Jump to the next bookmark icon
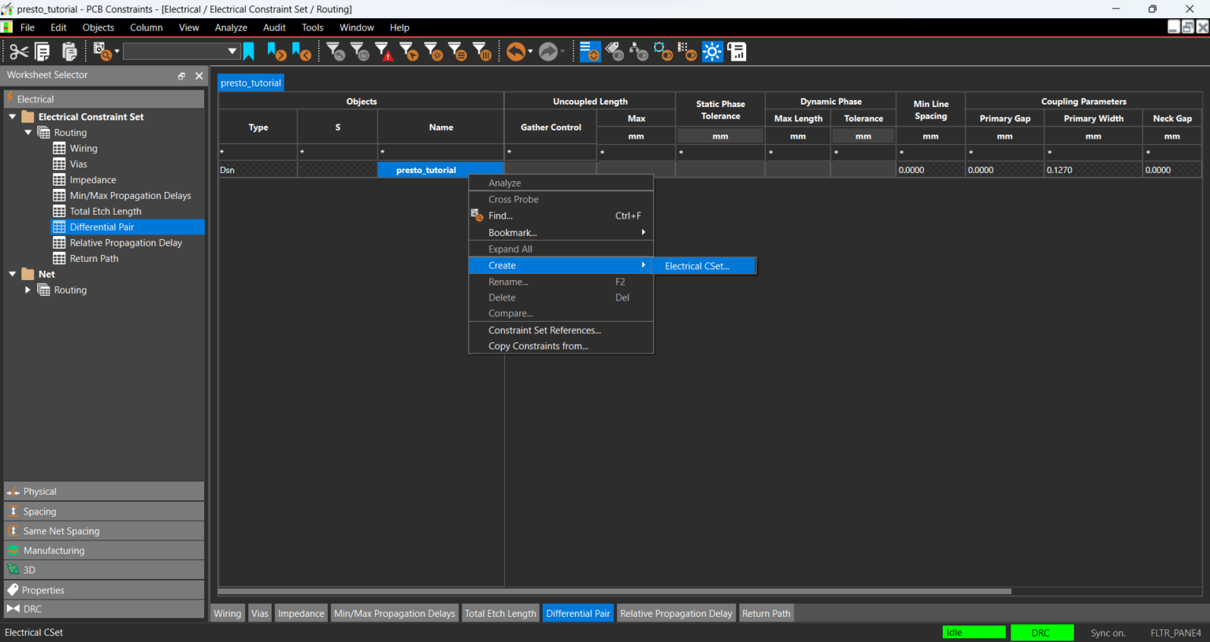This screenshot has width=1210, height=642. 277,51
